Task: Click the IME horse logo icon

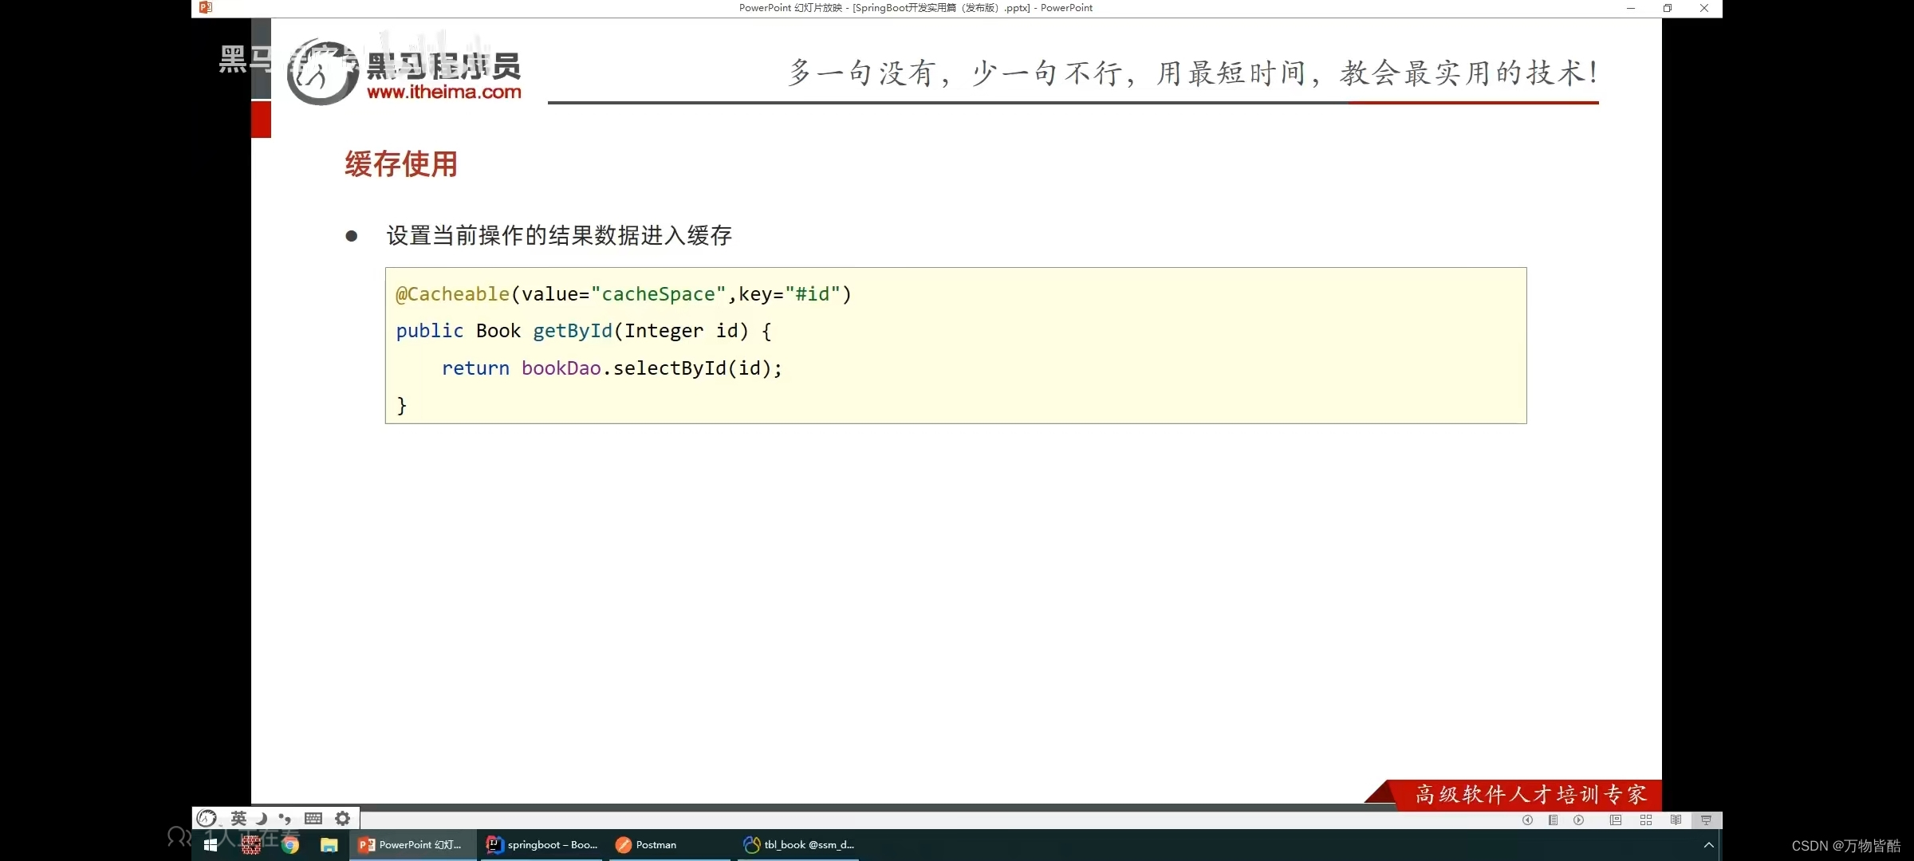Action: pos(207,818)
